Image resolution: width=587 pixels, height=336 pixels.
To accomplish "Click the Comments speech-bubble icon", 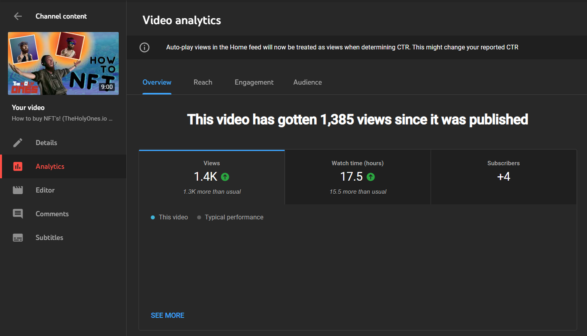I will click(17, 213).
